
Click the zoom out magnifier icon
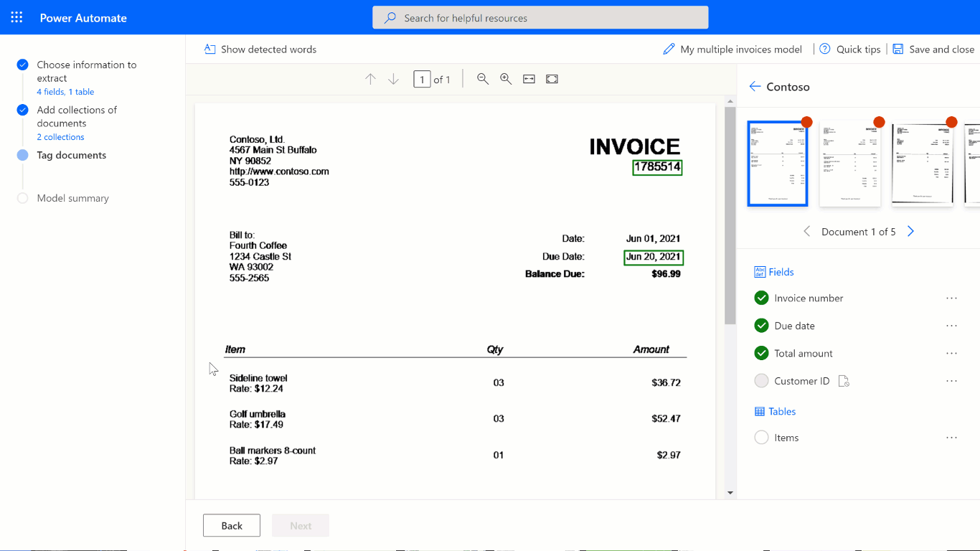[x=483, y=79]
